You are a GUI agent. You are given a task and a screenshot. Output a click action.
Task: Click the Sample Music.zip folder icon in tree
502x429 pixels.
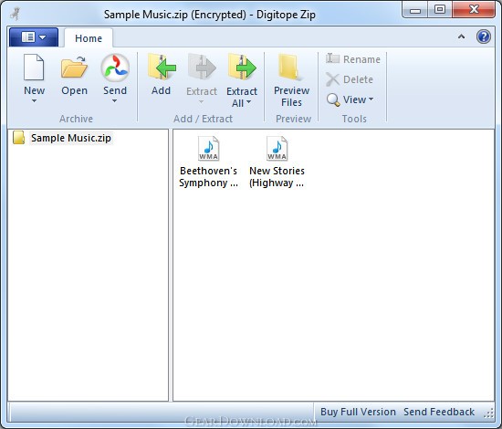coord(19,138)
